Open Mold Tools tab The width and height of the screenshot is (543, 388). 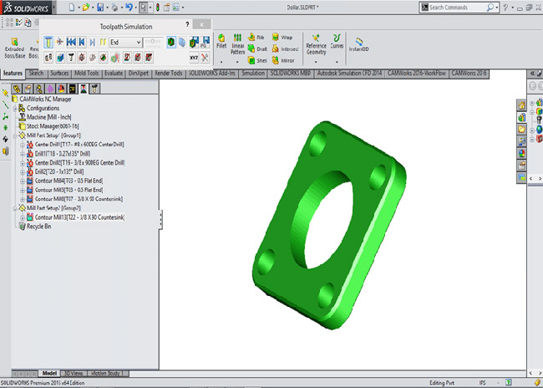(x=87, y=73)
